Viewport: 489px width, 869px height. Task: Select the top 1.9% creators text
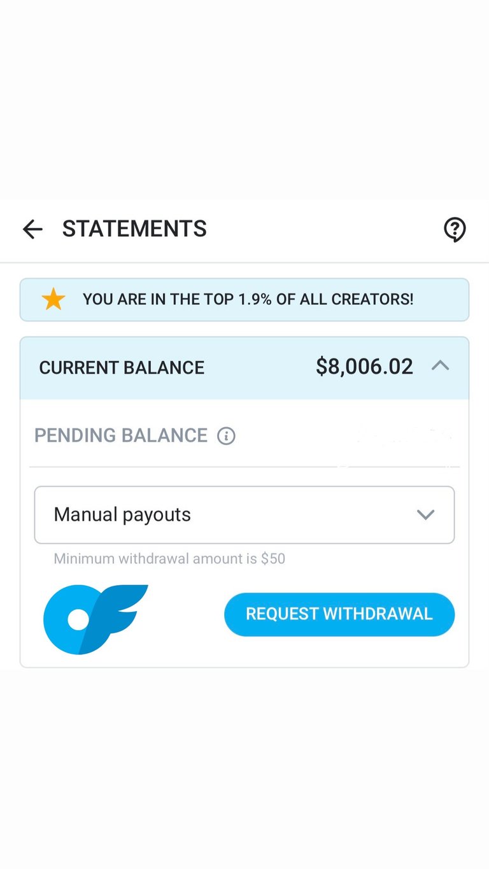(248, 299)
